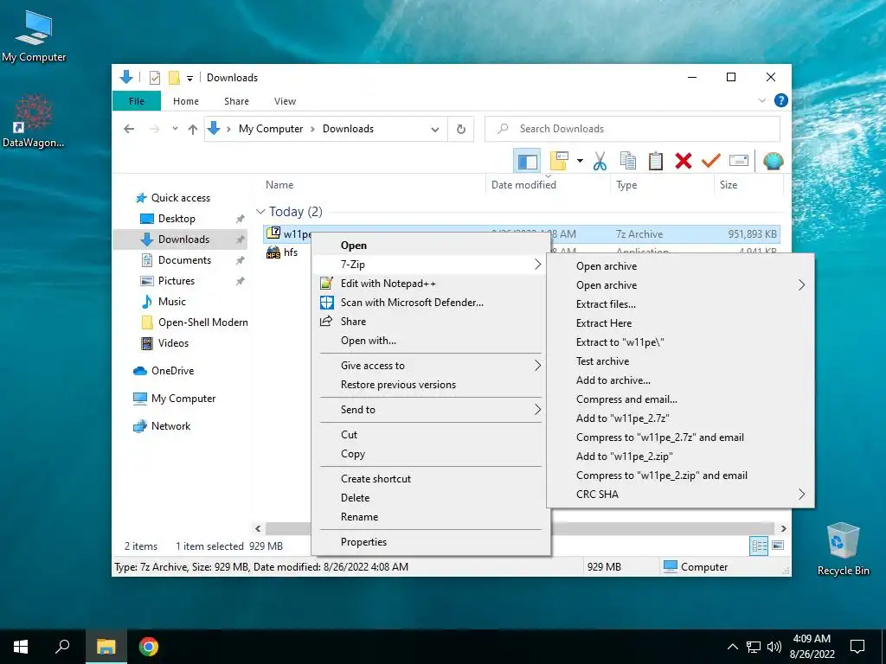
Task: Click the Paste clipboard toolbar icon
Action: point(656,161)
